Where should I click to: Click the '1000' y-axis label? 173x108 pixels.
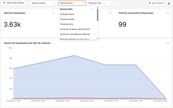[10, 48]
